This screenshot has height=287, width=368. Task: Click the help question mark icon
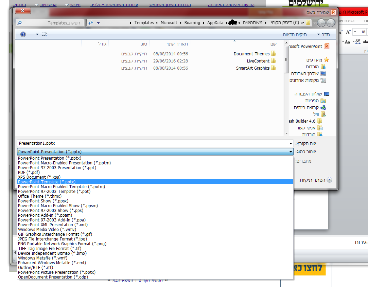pos(23,35)
